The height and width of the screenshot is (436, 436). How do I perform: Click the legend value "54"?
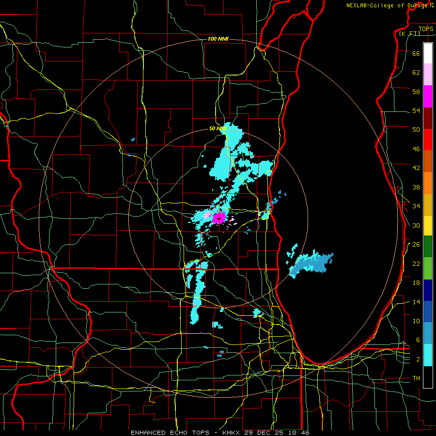[416, 110]
